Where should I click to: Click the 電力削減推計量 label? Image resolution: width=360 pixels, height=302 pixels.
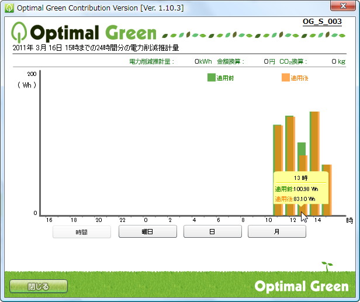[151, 61]
